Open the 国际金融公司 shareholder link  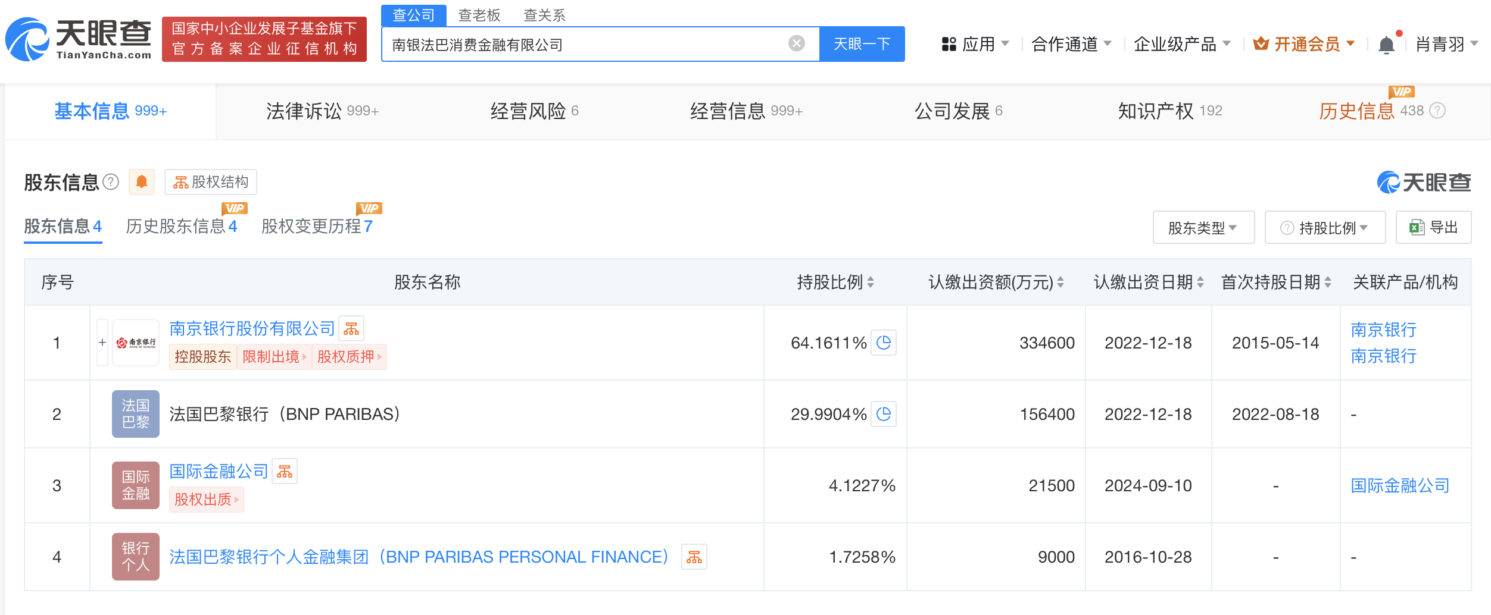pyautogui.click(x=219, y=471)
